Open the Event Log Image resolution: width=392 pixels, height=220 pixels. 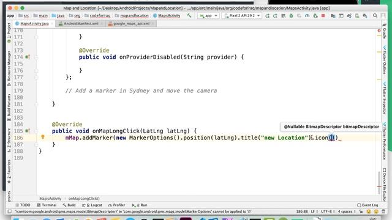coord(367,205)
